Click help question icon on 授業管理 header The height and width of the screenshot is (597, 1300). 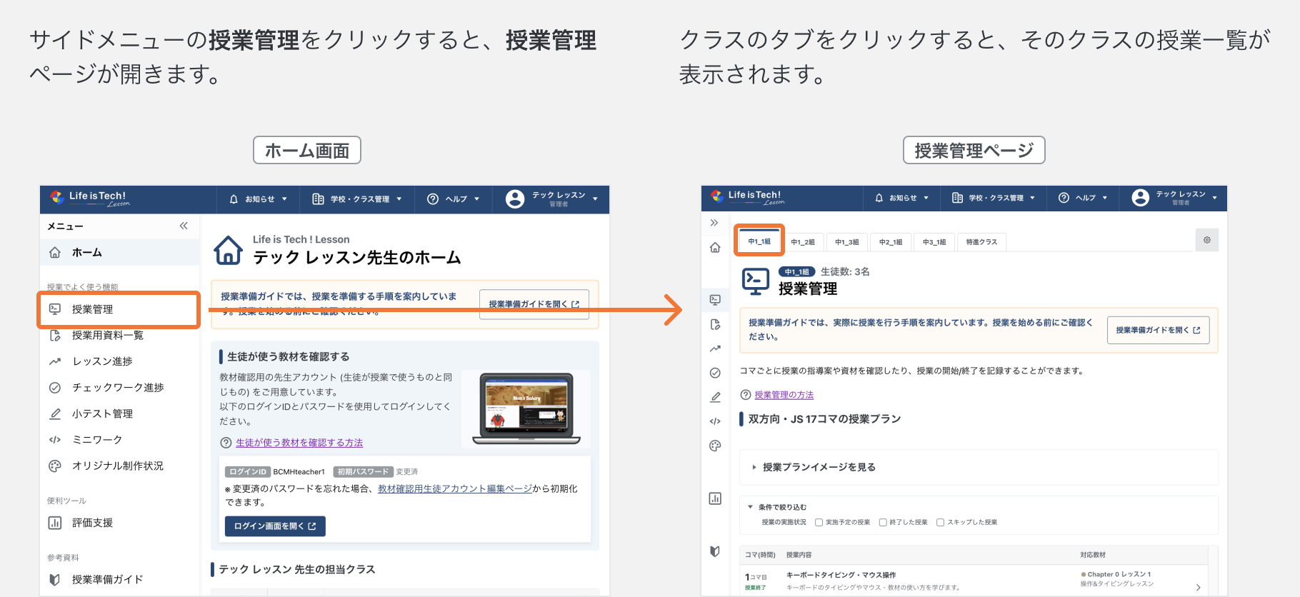(1064, 198)
